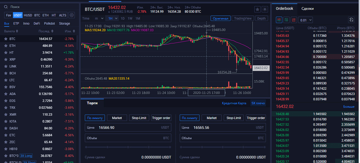Click the left Цена price field 16566.90

point(128,128)
